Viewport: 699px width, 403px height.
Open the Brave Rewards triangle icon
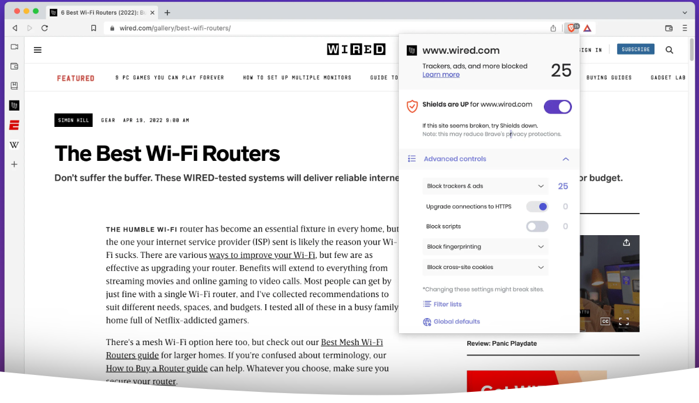(x=588, y=28)
